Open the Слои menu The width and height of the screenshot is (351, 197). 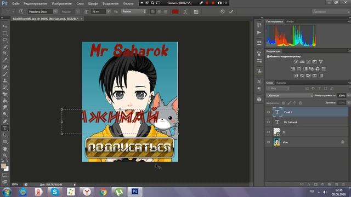tap(80, 4)
